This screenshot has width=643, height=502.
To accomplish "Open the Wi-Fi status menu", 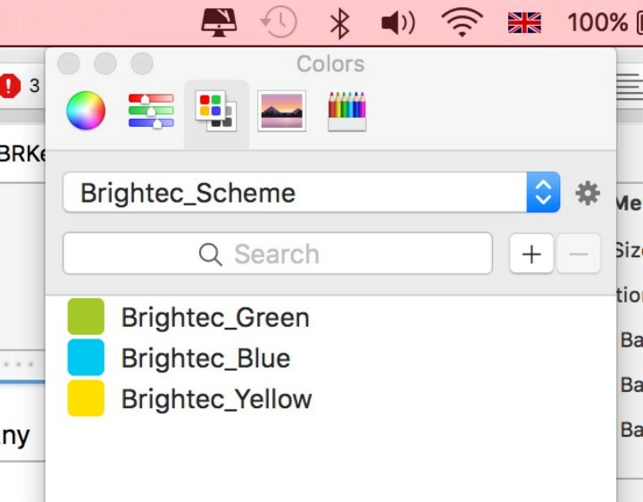I will (461, 22).
